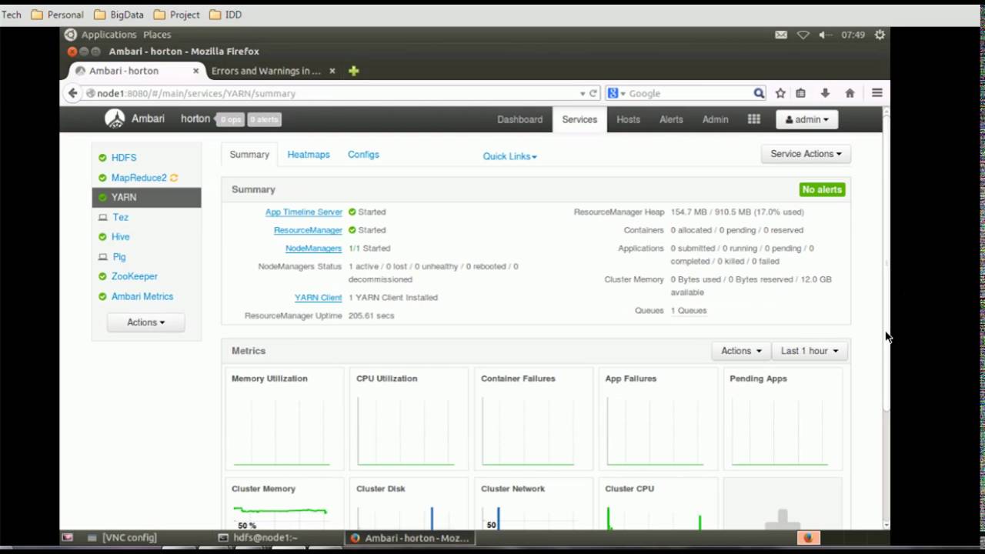Image resolution: width=985 pixels, height=554 pixels.
Task: Open the Service Actions dropdown
Action: point(806,154)
